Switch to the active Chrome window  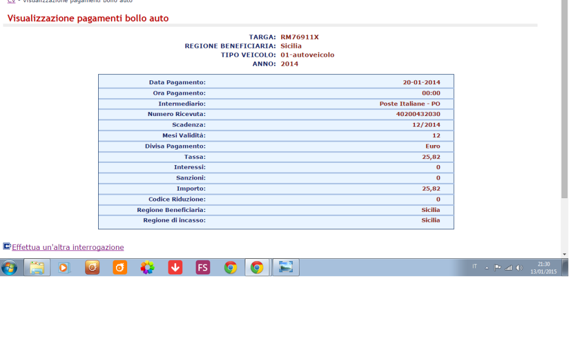pyautogui.click(x=257, y=268)
